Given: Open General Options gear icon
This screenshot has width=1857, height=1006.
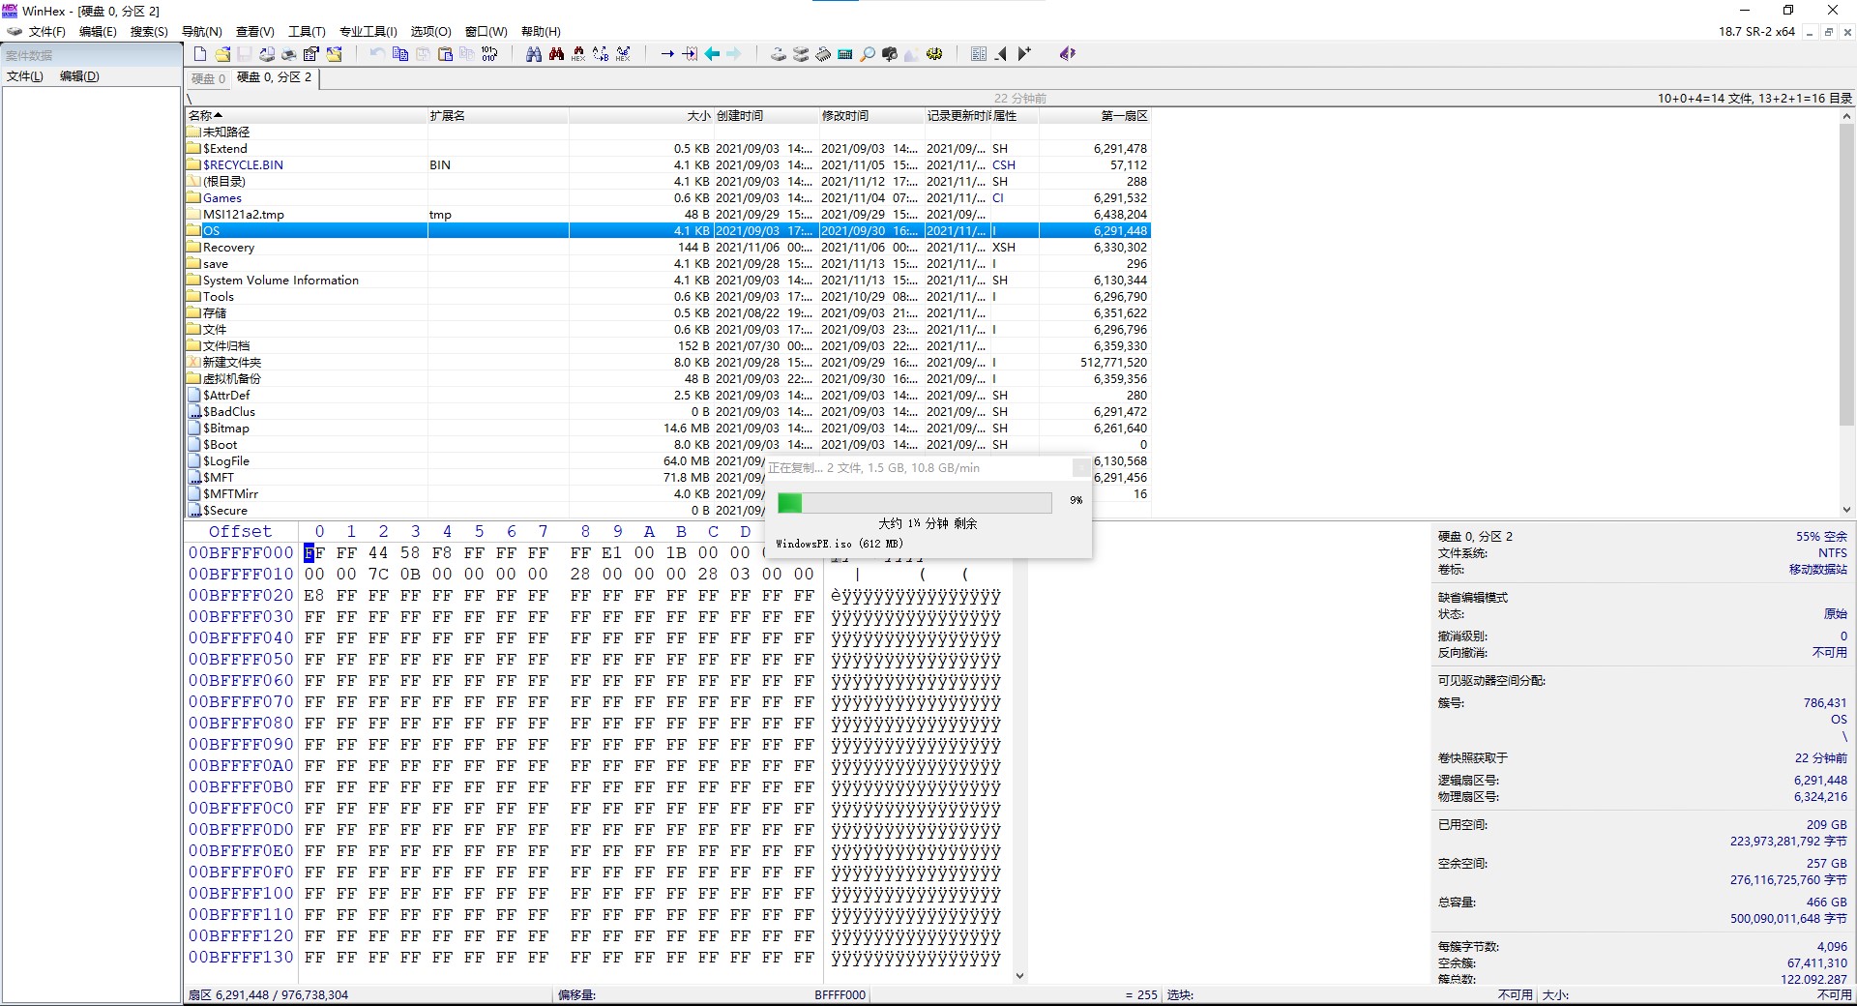Looking at the screenshot, I should point(934,54).
